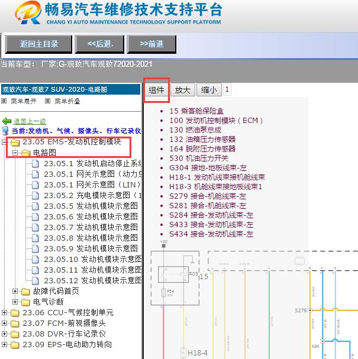Expand the 电气诊断 folder
358x359 pixels.
(x=15, y=302)
